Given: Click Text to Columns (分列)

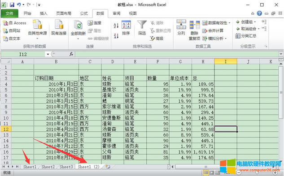Looking at the screenshot, I should coord(181,27).
